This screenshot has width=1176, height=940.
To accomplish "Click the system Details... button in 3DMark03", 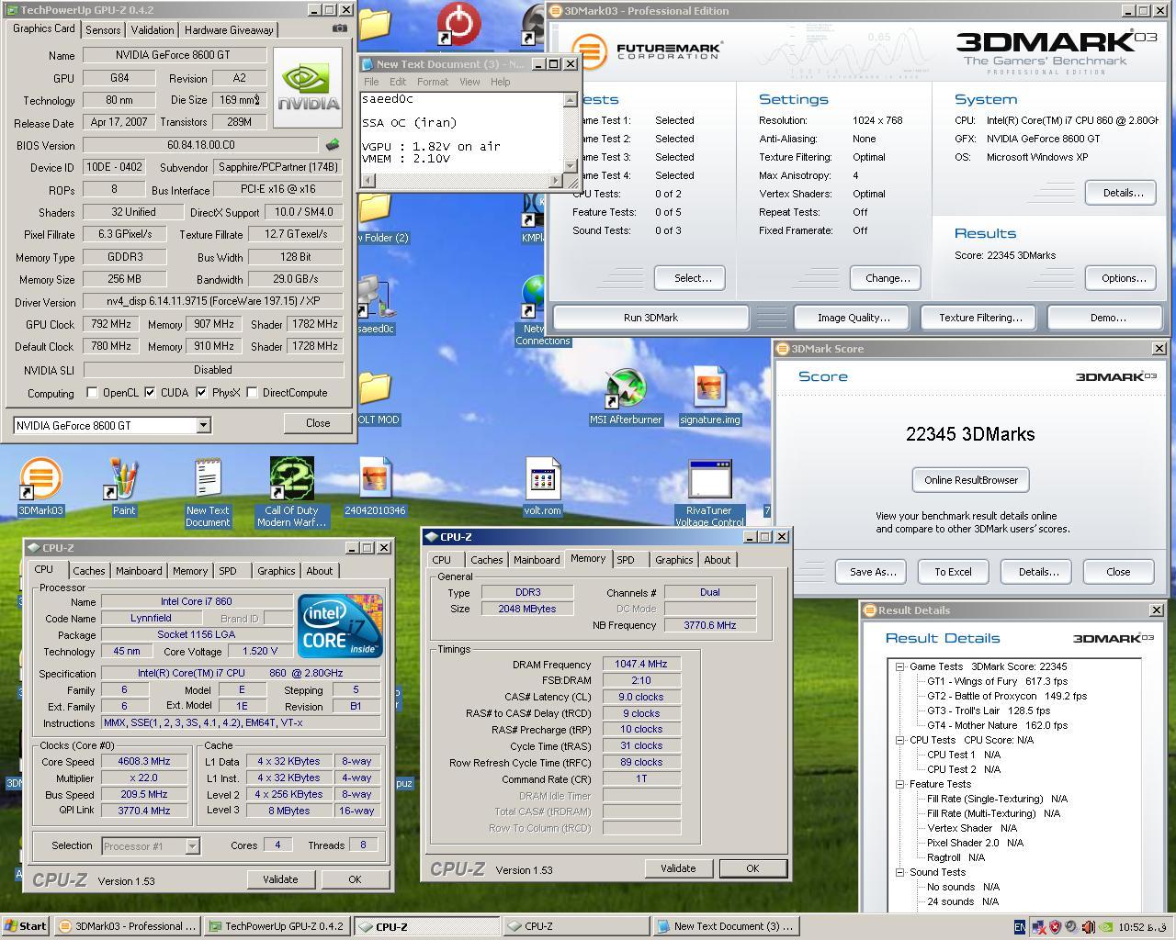I will [1123, 193].
